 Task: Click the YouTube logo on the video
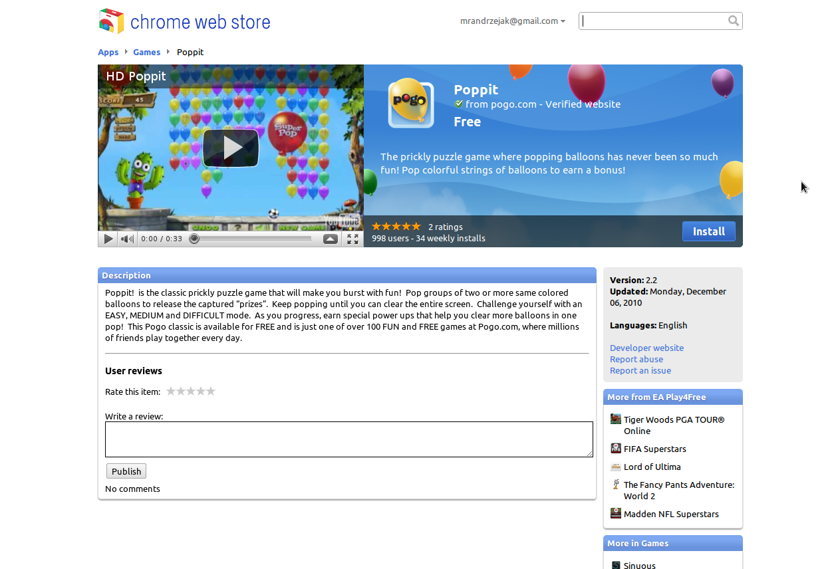(342, 220)
